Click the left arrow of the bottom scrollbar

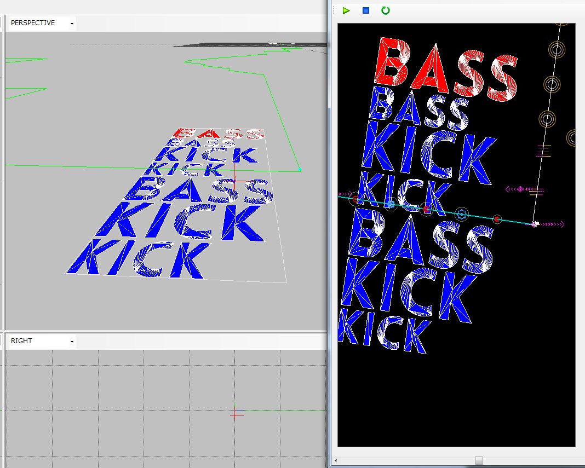(335, 460)
